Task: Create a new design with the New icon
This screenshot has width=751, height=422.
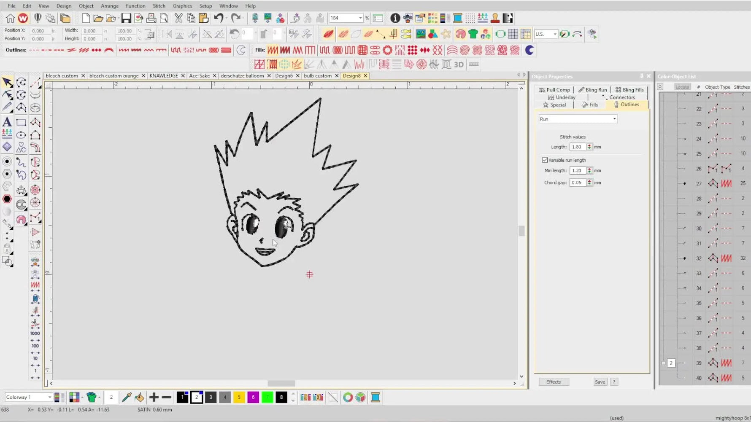Action: coord(86,18)
